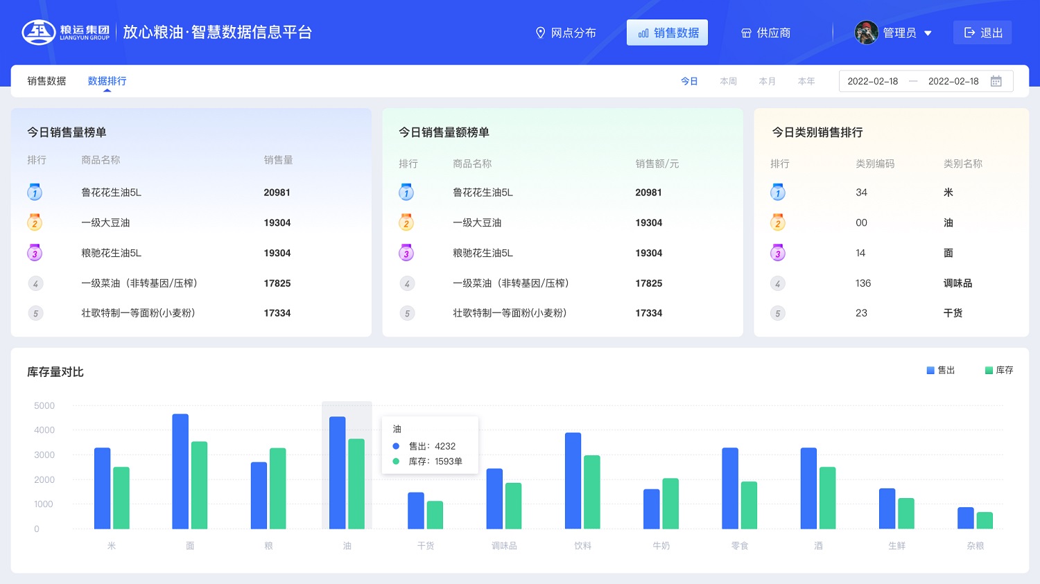Click the bar chart icon on 销售数据 button
This screenshot has height=584, width=1040.
(x=645, y=33)
